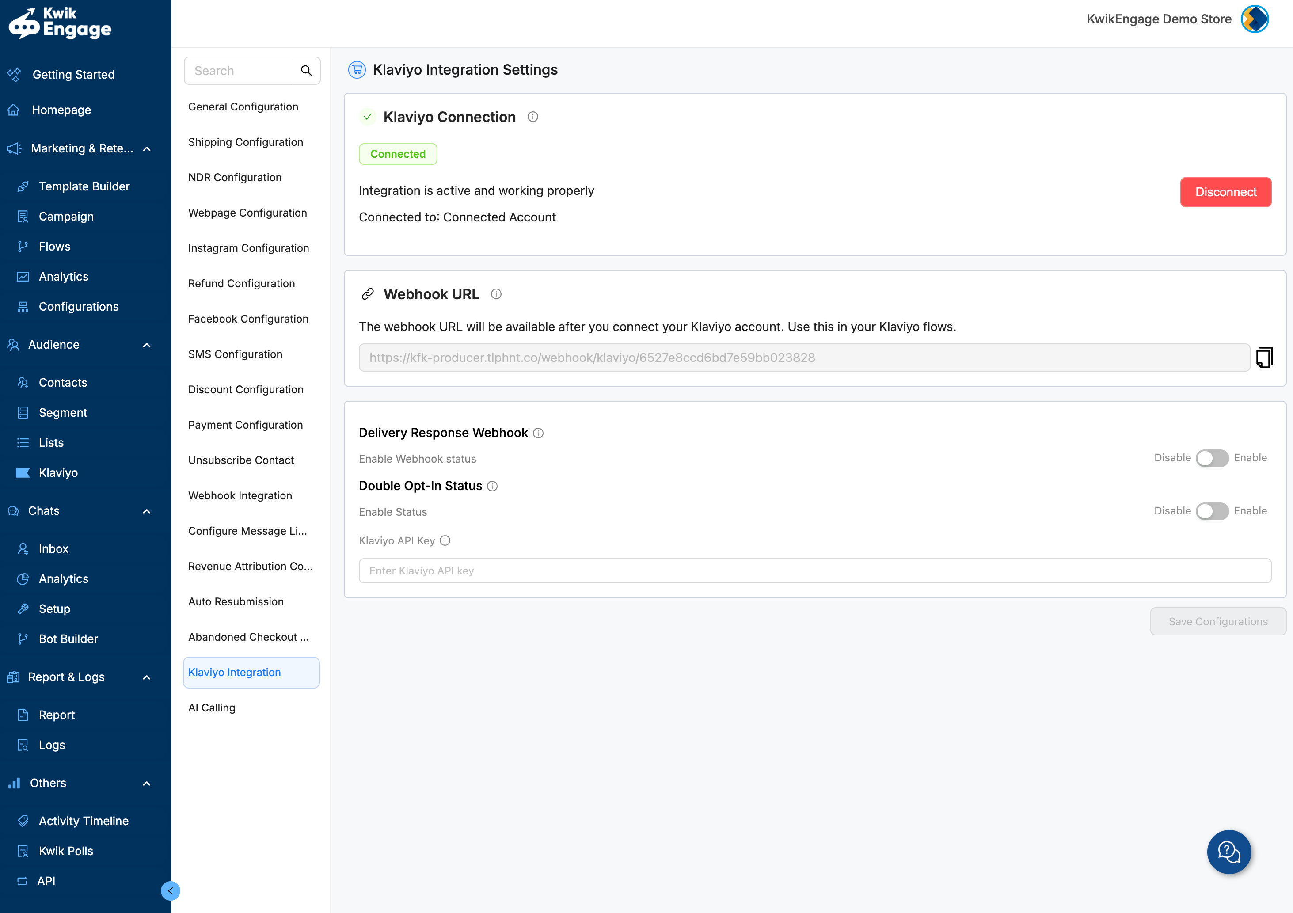Open the chat support bubble icon
Image resolution: width=1293 pixels, height=913 pixels.
1229,852
